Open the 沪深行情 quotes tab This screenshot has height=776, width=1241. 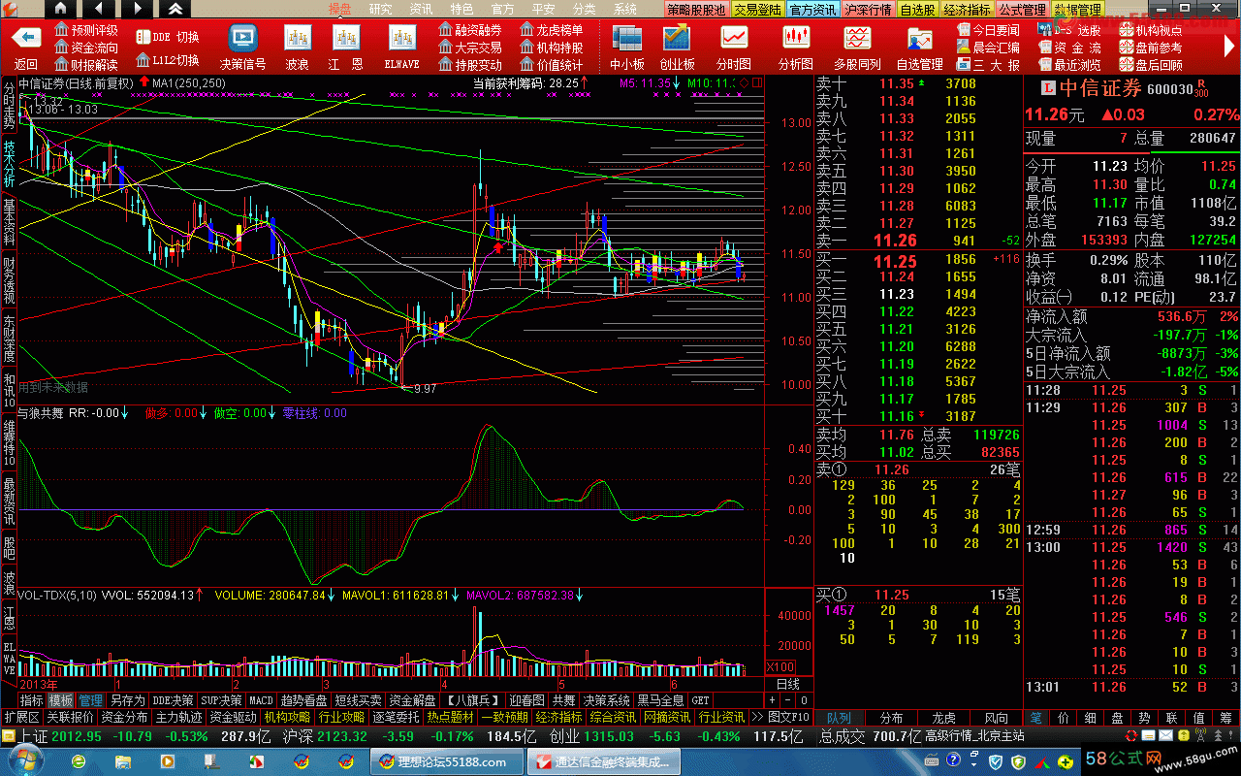(x=868, y=10)
